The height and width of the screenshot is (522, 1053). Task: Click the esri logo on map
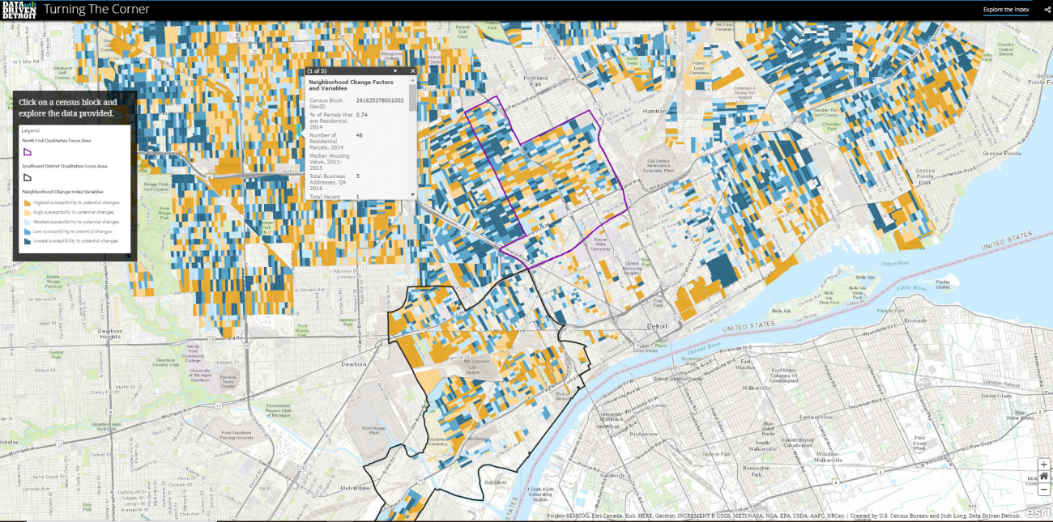tap(1037, 511)
